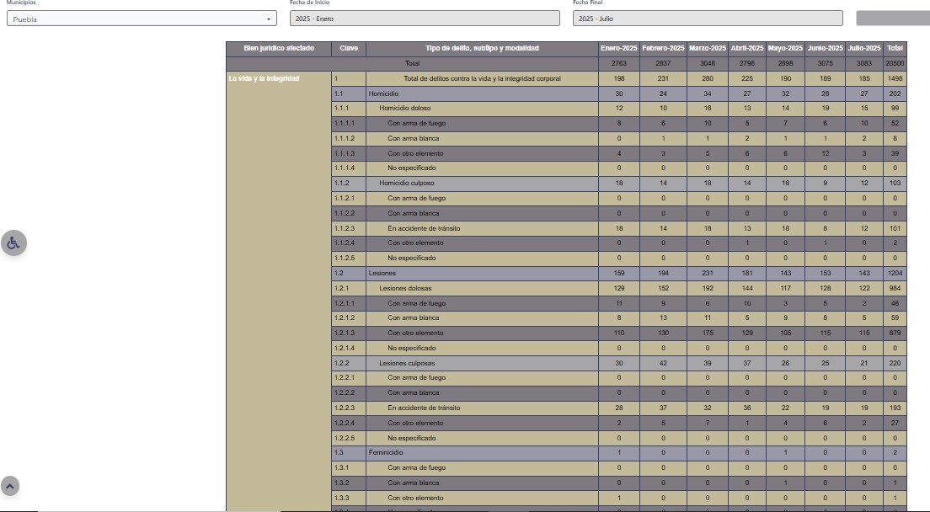930x512 pixels.
Task: Click the 'Bien jurídico afectado' column header
Action: tap(279, 49)
